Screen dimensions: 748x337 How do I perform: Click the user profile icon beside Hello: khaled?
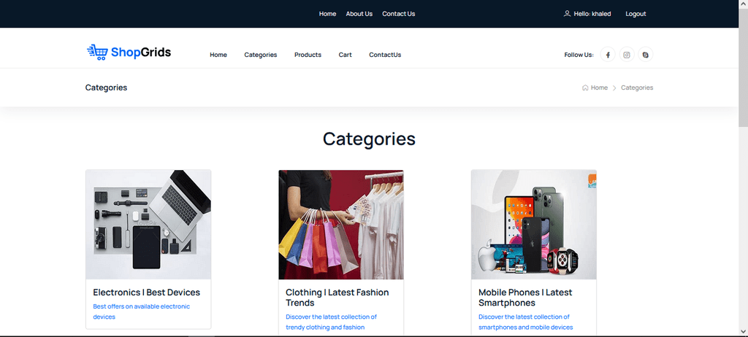point(567,14)
